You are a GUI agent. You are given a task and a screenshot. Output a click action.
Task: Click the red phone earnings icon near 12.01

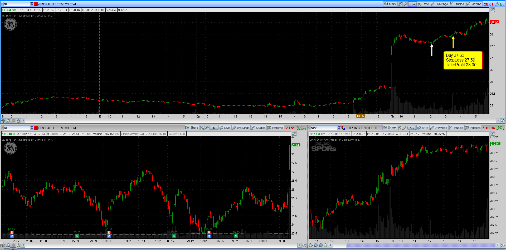pos(209,233)
